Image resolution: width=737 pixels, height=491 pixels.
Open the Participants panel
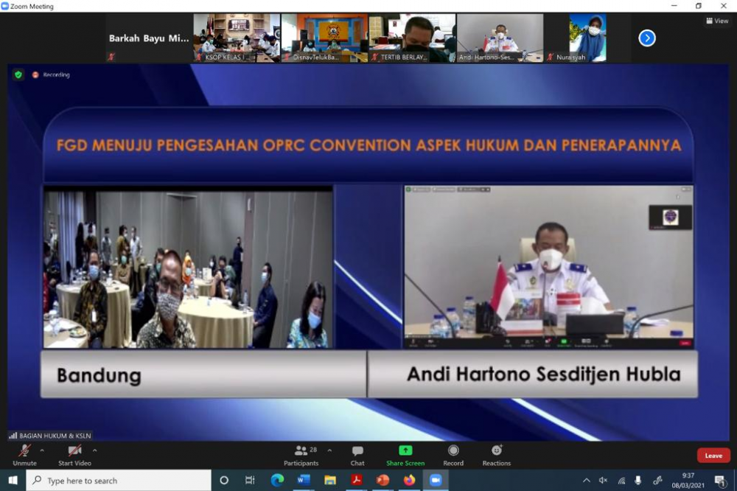[x=301, y=456]
